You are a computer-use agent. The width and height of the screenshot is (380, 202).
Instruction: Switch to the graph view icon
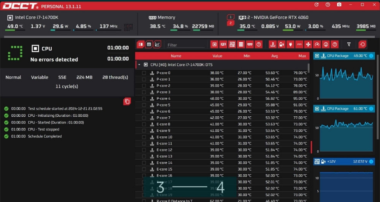(x=157, y=44)
